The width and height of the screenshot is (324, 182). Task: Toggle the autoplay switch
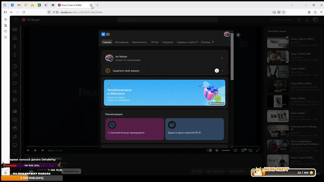point(209,150)
